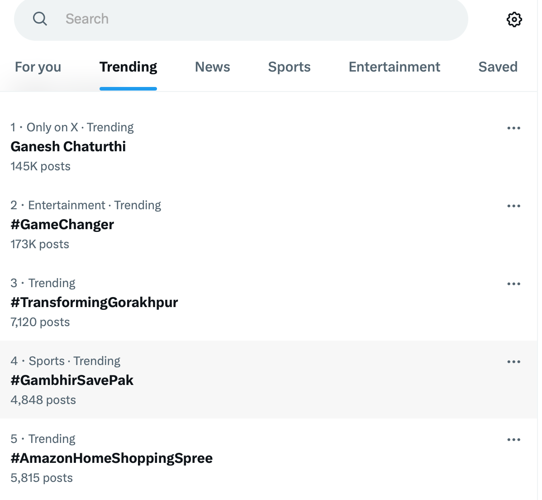542x500 pixels.
Task: Select the Trending tab
Action: pos(128,67)
